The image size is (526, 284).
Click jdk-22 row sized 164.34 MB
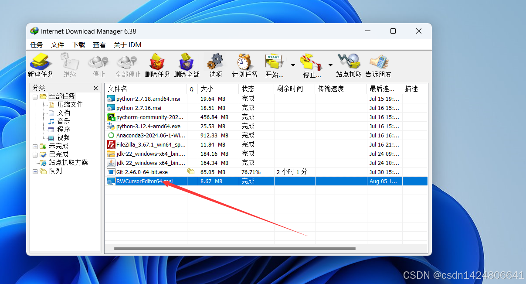pyautogui.click(x=266, y=163)
